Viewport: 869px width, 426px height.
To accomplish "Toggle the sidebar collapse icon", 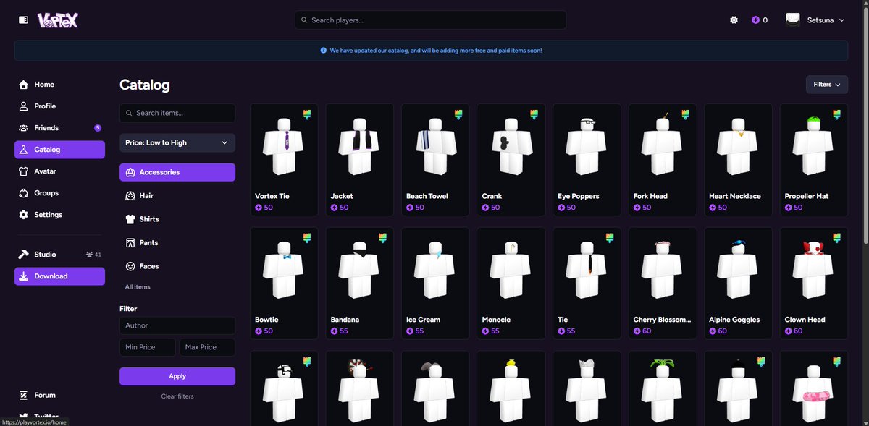I will pyautogui.click(x=24, y=20).
